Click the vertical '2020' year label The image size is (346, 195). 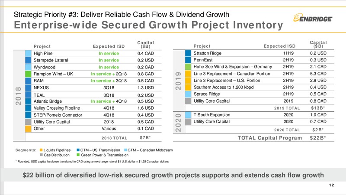coord(178,123)
